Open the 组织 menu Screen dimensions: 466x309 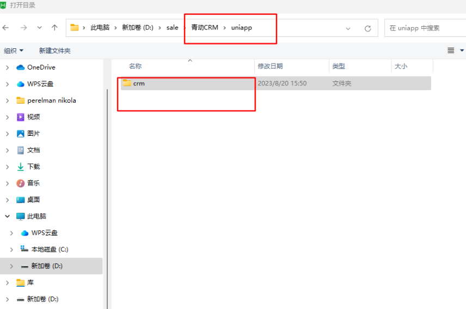14,51
